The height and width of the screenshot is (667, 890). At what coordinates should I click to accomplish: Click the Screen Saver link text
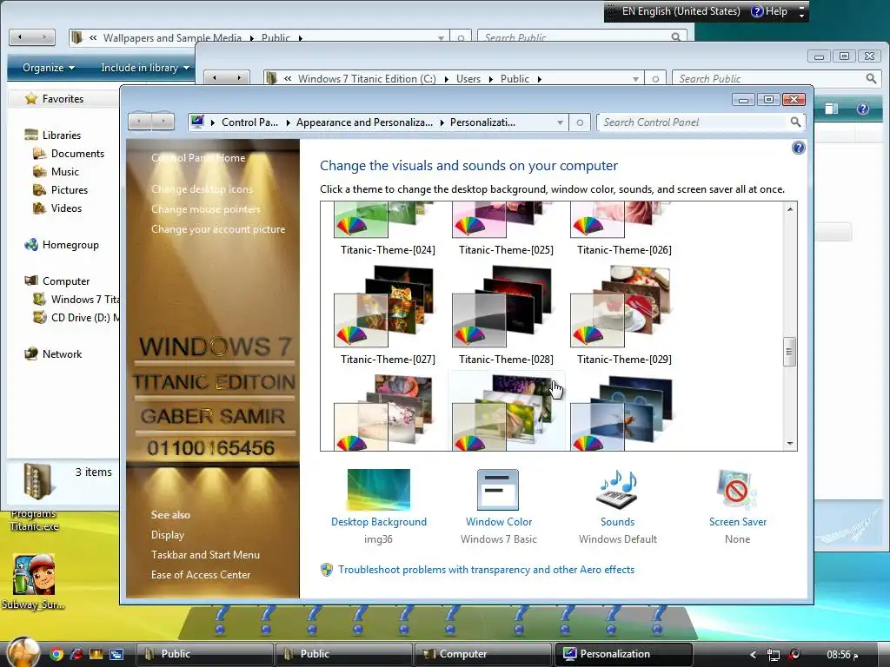click(x=737, y=522)
